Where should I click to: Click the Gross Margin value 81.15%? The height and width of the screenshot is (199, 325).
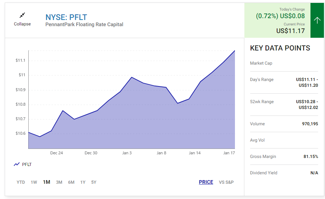click(311, 157)
